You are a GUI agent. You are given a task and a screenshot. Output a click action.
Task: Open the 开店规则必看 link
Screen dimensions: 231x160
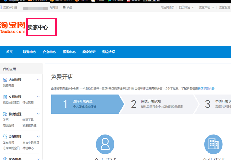coord(206,89)
